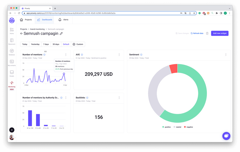Click the Prowly owl logo
The width and height of the screenshot is (240, 152).
(x=12, y=20)
